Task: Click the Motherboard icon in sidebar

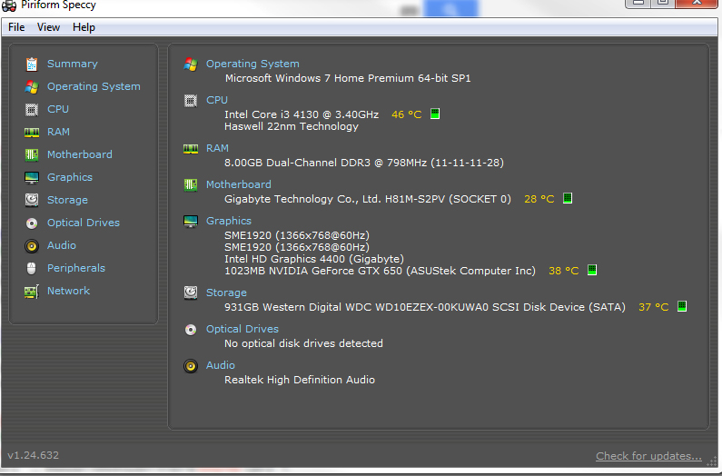Action: 31,154
